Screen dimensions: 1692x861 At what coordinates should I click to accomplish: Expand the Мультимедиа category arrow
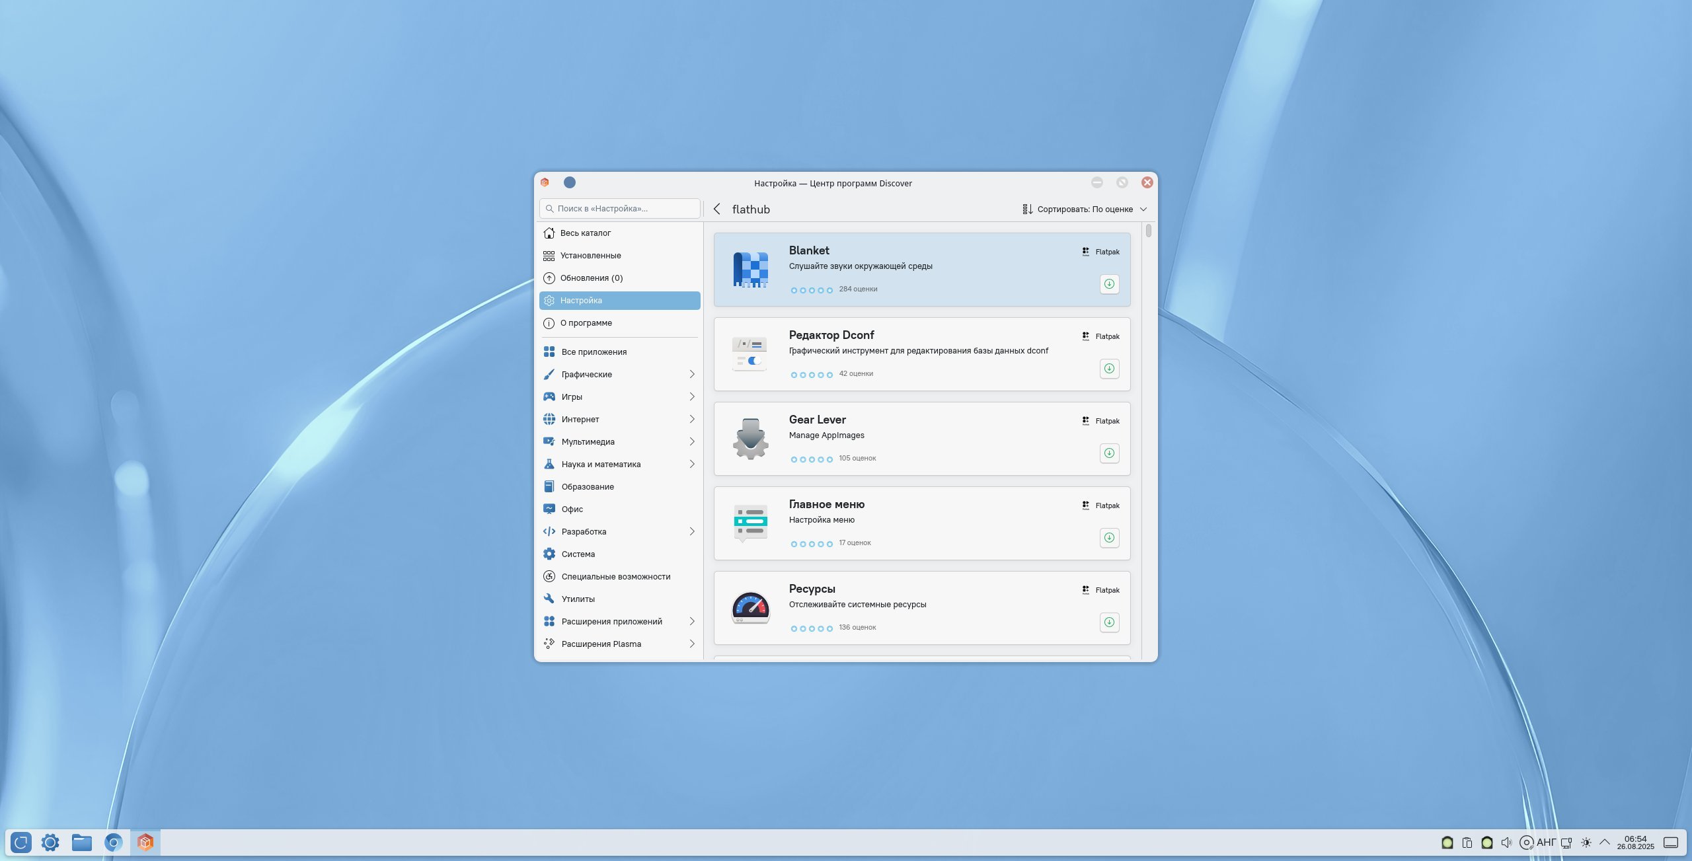(691, 442)
